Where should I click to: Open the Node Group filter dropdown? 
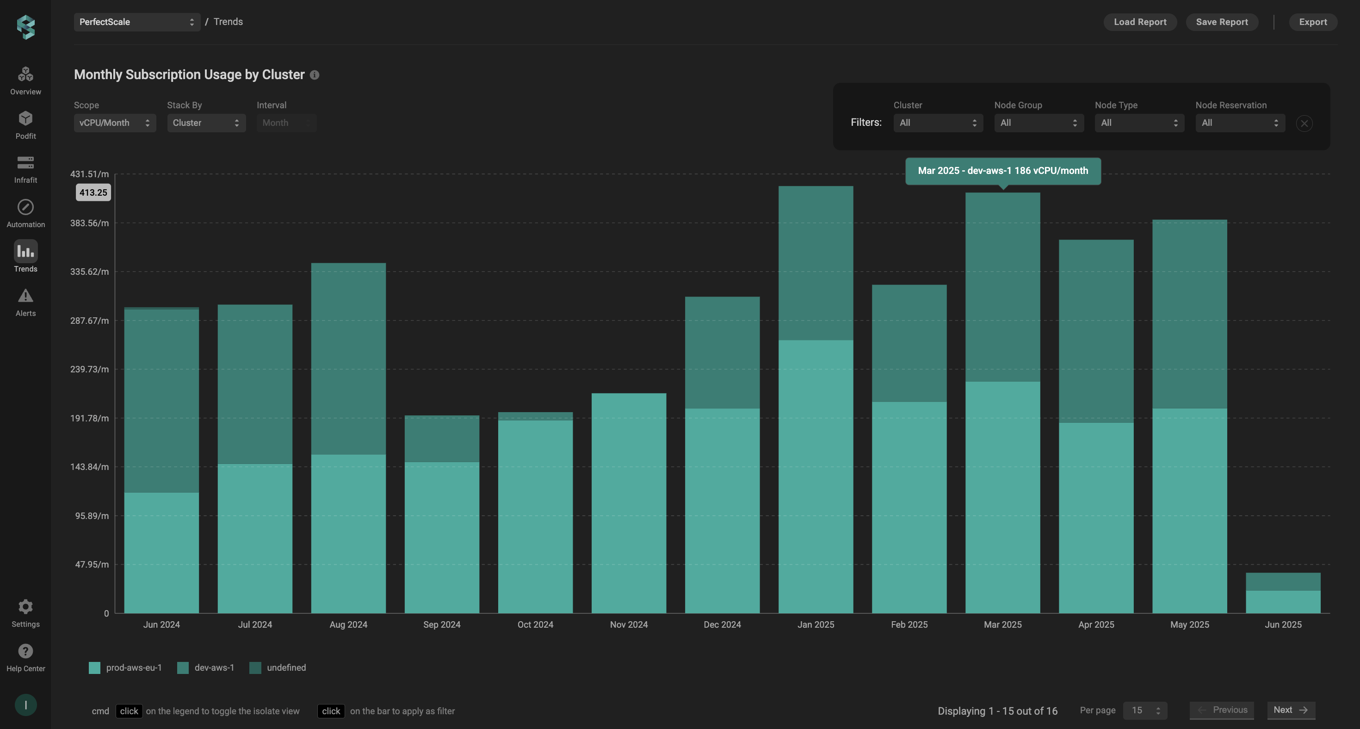(x=1039, y=123)
